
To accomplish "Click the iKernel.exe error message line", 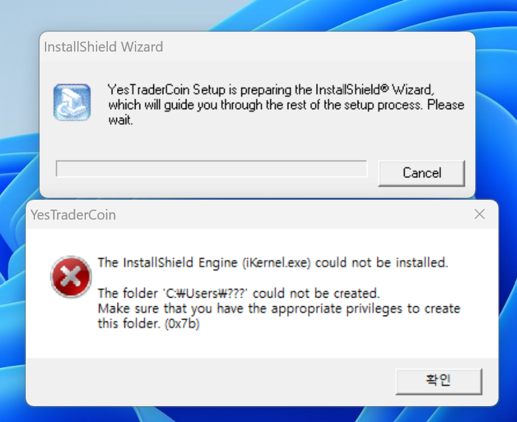I will (272, 263).
